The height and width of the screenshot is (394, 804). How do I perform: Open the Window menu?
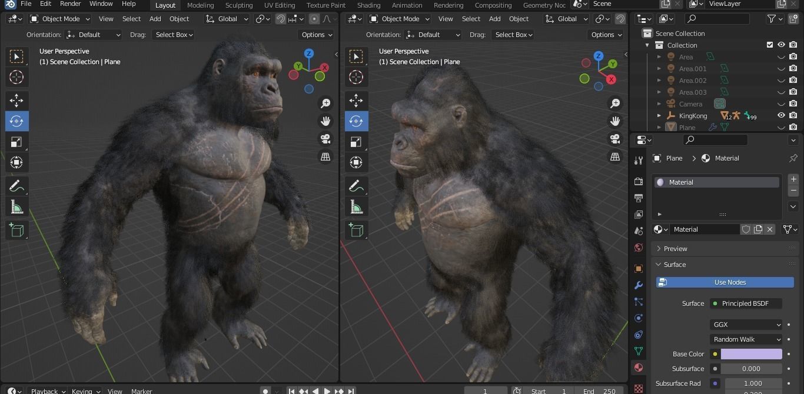point(101,4)
